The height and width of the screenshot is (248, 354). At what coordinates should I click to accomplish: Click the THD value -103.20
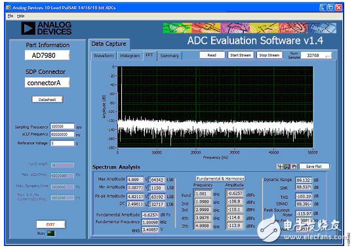click(x=304, y=197)
